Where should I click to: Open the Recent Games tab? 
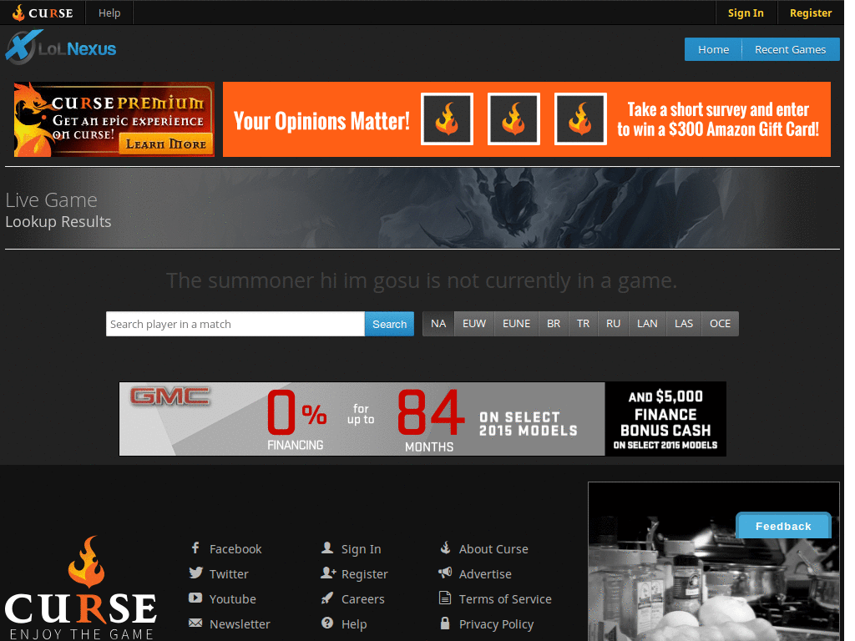tap(790, 49)
